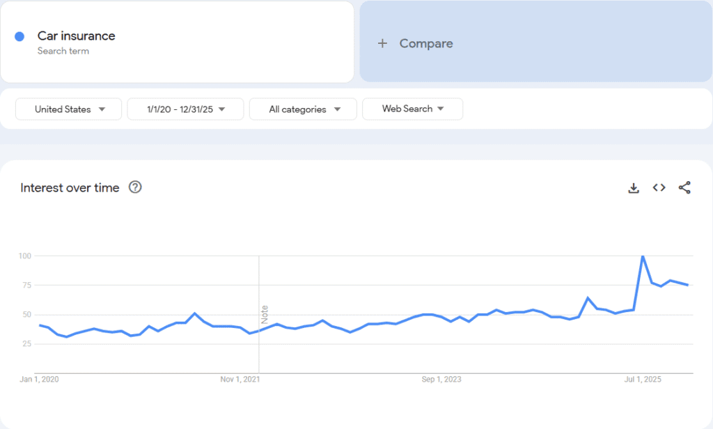The image size is (713, 429).
Task: Expand the 1/1/20 - 12/31/25 date range
Action: pos(185,109)
